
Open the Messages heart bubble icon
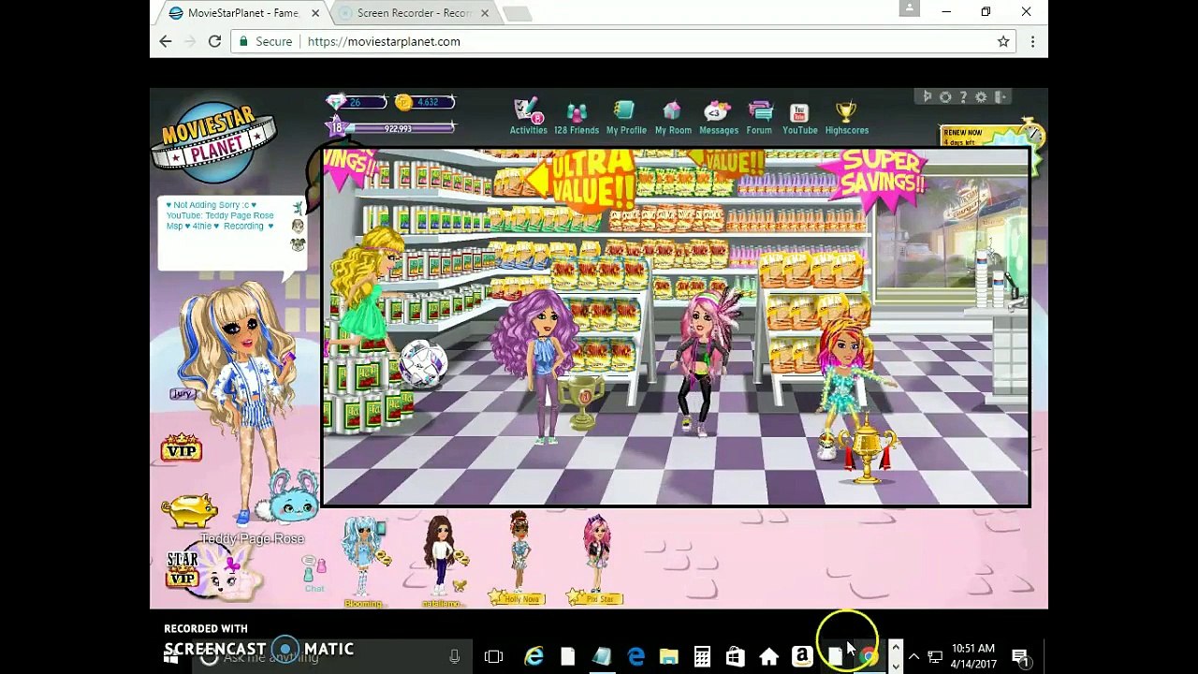pyautogui.click(x=718, y=118)
